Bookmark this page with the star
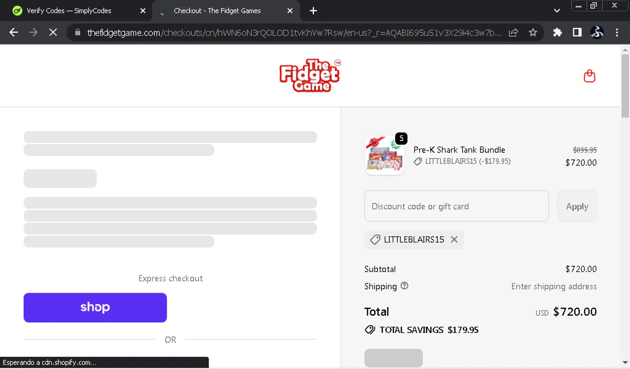Viewport: 630px width, 369px height. pyautogui.click(x=533, y=32)
